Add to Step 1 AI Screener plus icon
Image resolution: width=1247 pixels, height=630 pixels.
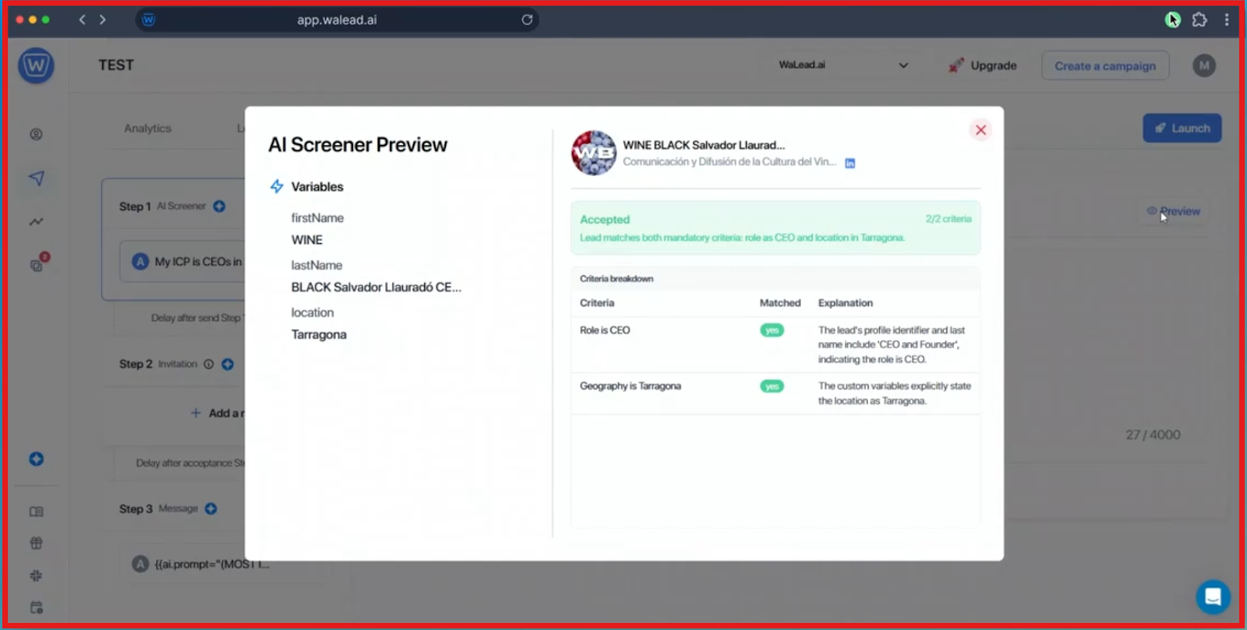click(x=219, y=207)
